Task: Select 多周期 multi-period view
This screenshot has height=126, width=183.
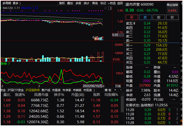Action: click(x=7, y=3)
